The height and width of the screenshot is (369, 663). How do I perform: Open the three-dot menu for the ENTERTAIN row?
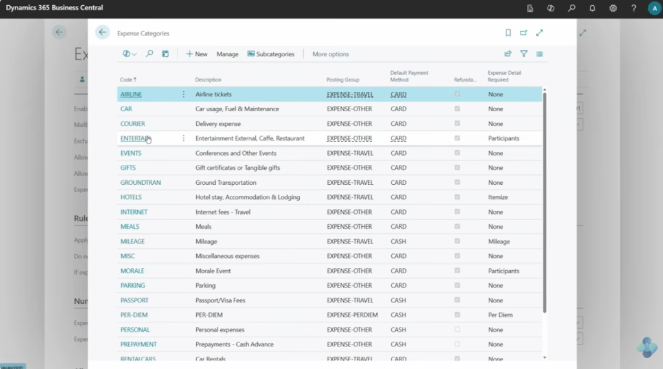[x=183, y=138]
